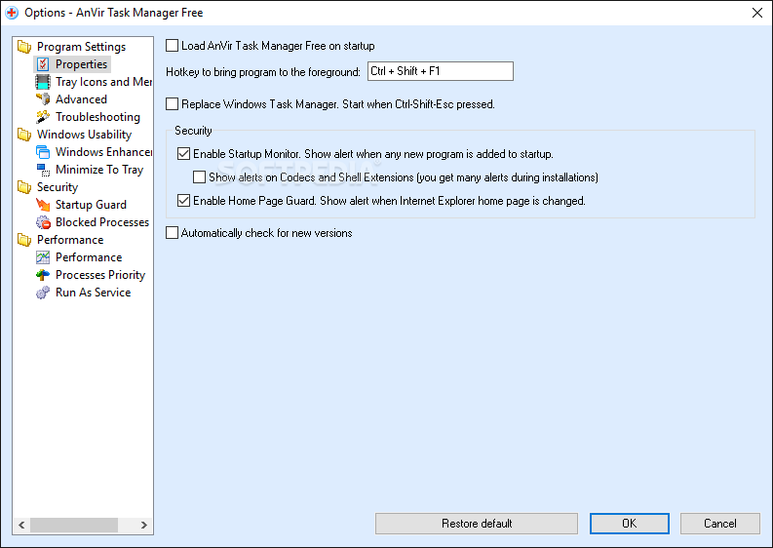Screen dimensions: 773x548
Task: Open Run As Service settings
Action: point(94,293)
